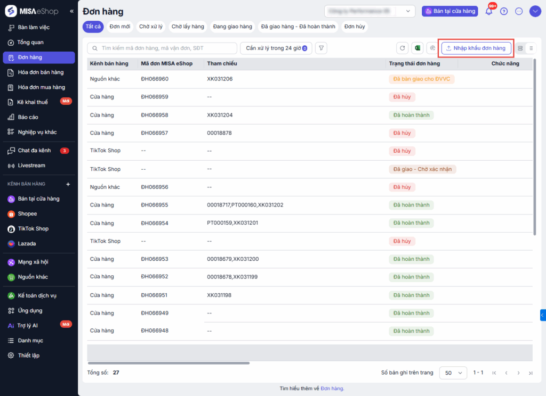Screen dimensions: 546x396
Task: Open the Đơn hàng help link
Action: coord(332,389)
